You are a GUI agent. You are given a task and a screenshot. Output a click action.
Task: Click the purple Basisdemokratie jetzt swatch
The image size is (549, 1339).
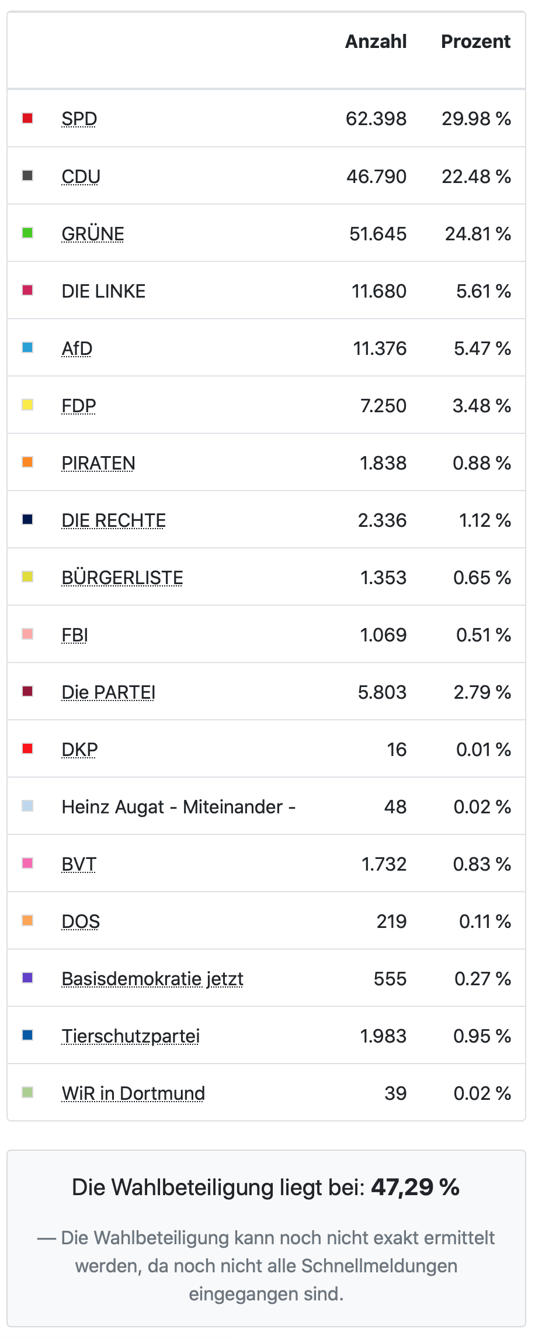[x=27, y=978]
